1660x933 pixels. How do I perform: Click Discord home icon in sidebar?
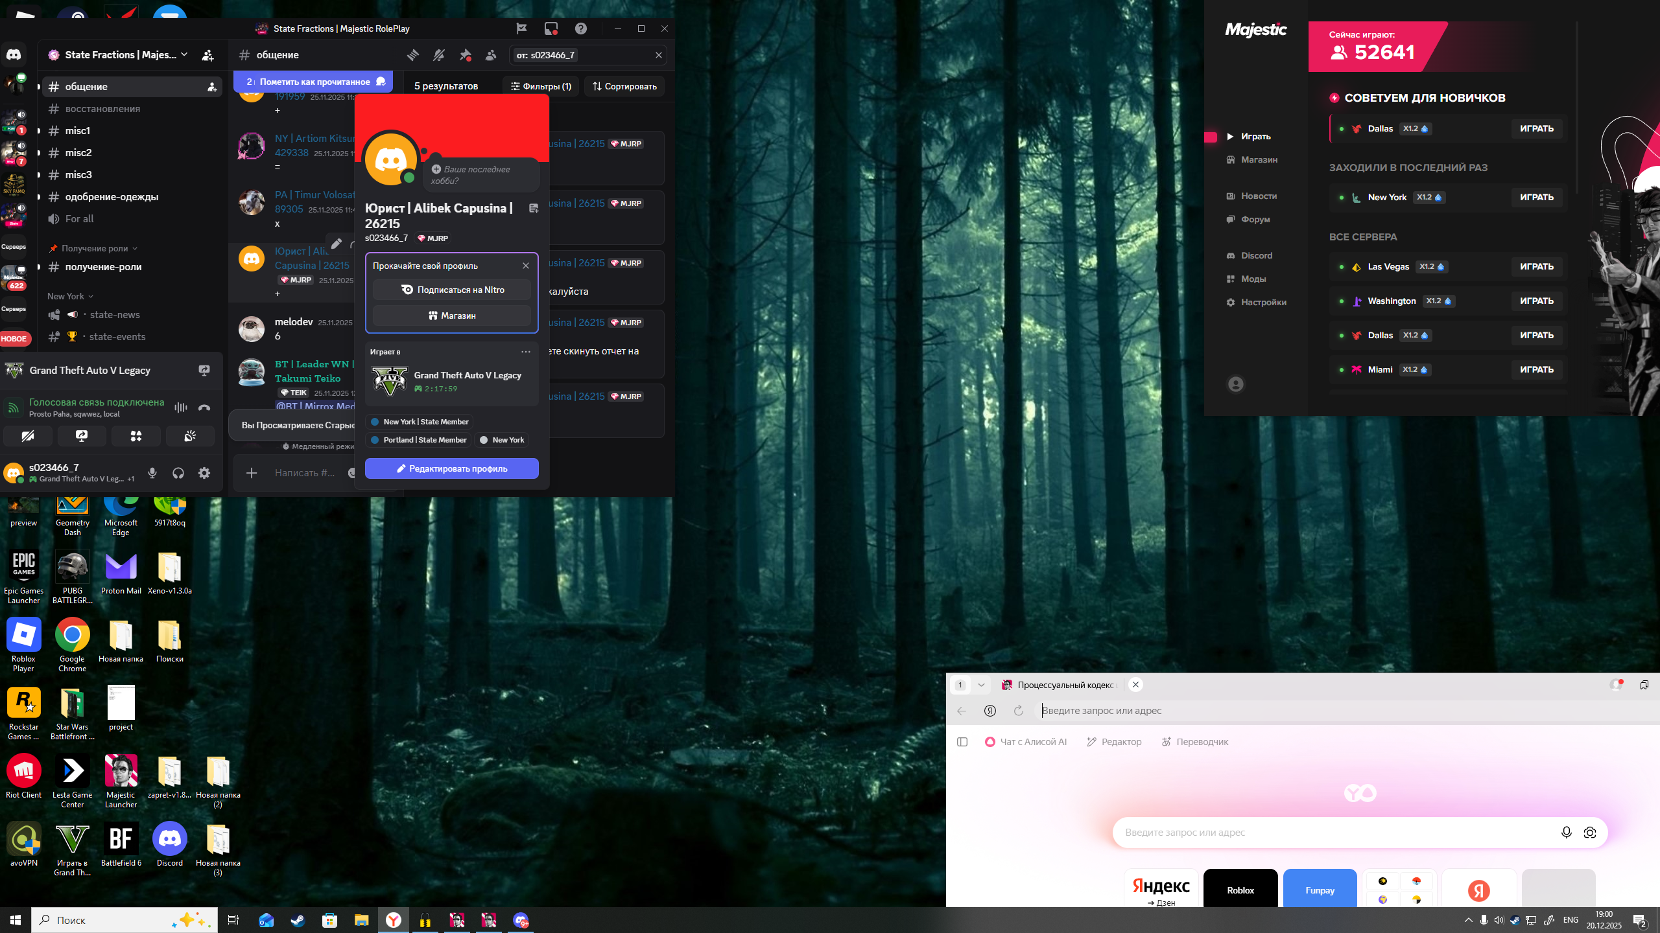point(14,54)
